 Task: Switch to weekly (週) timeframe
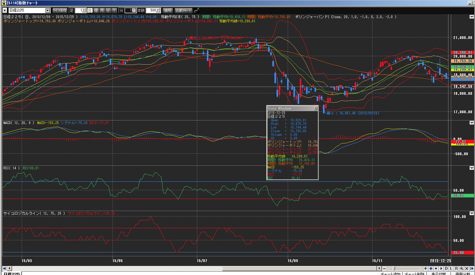coord(96,10)
